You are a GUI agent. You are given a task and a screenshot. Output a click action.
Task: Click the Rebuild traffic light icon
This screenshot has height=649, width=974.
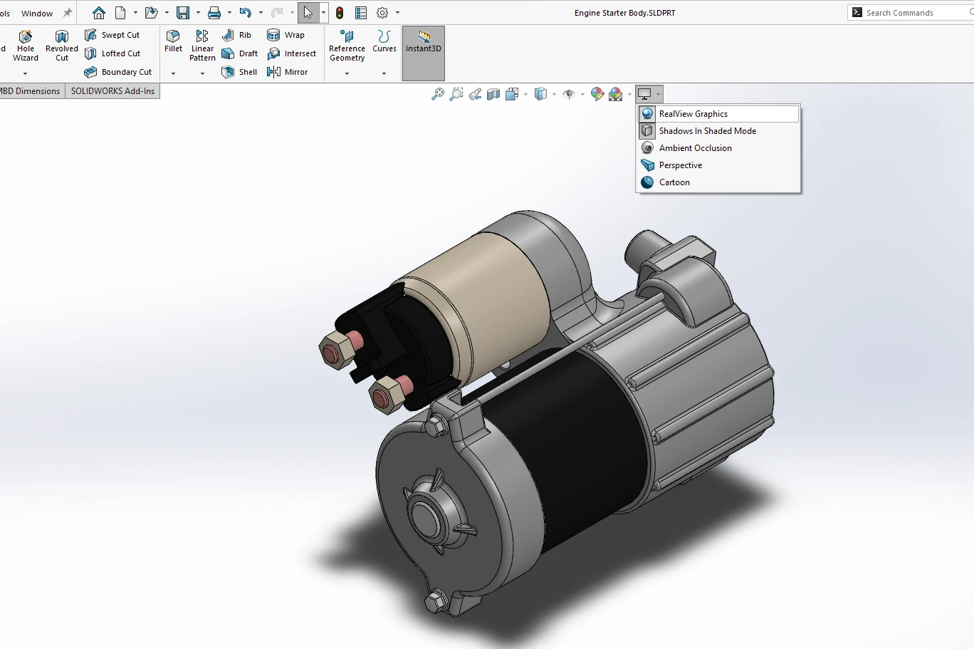click(340, 13)
